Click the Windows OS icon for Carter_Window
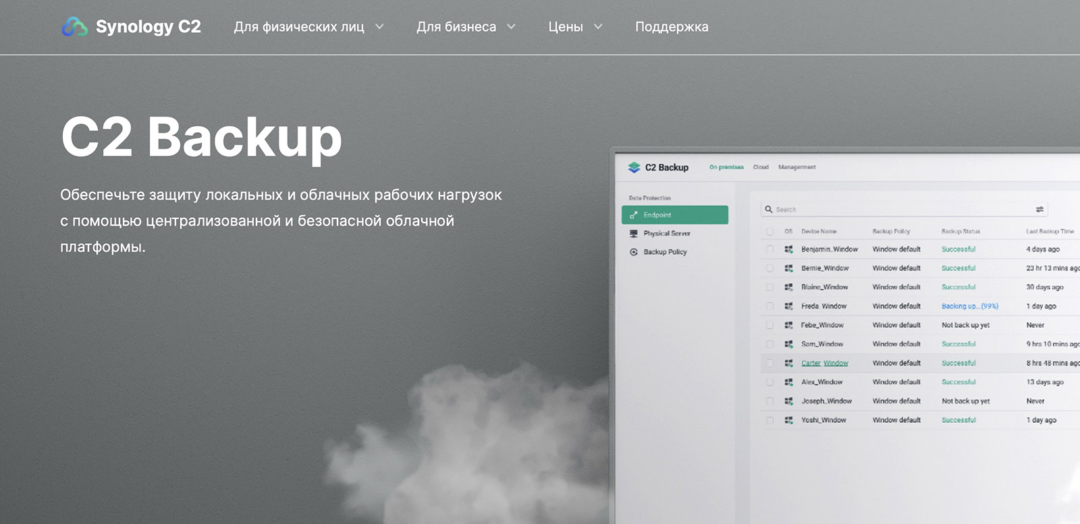The image size is (1080, 524). (788, 363)
